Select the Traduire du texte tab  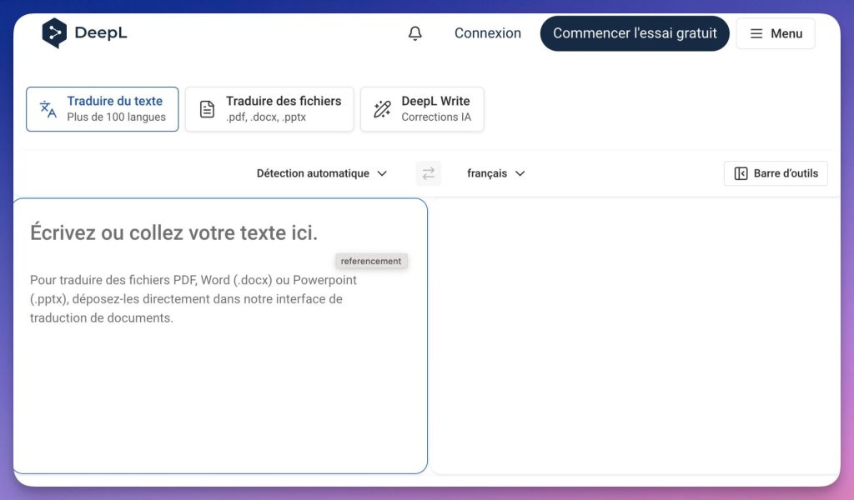(x=102, y=108)
